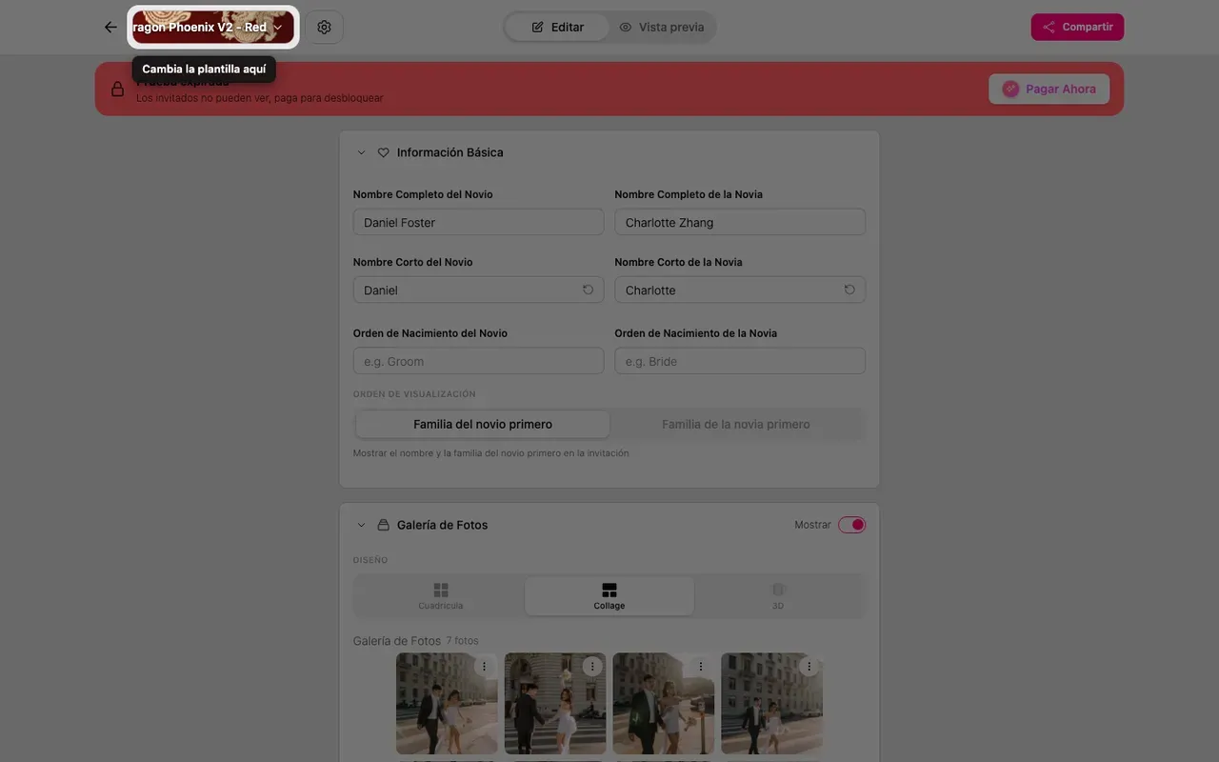Select the third gallery photo thumbnail
Image resolution: width=1219 pixels, height=762 pixels.
pyautogui.click(x=664, y=704)
